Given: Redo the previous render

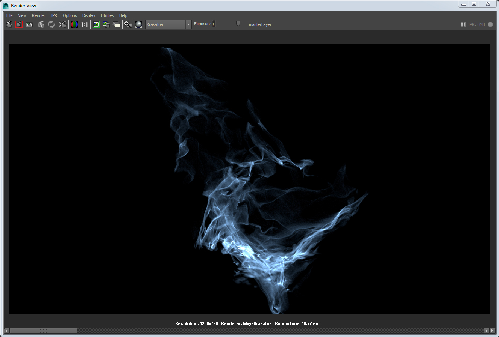Looking at the screenshot, I should pyautogui.click(x=19, y=24).
